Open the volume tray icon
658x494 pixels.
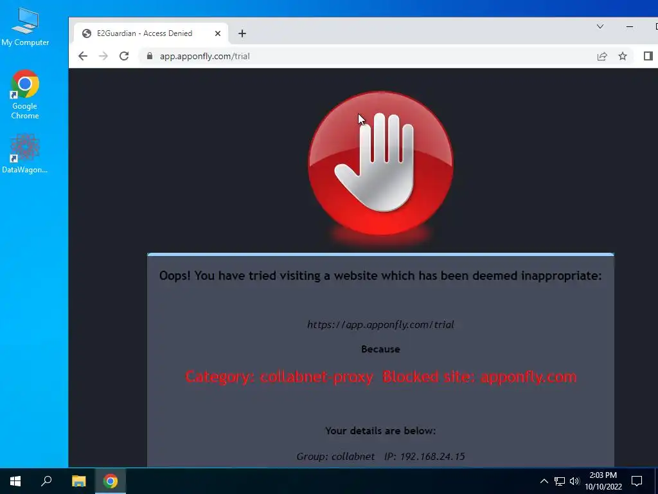tap(574, 481)
